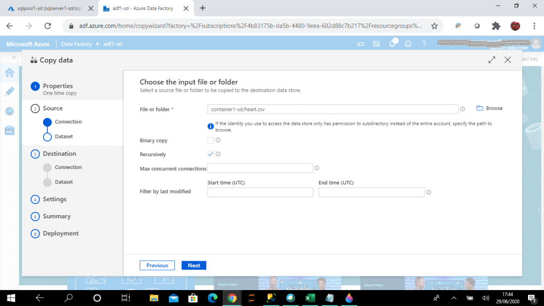Open the Chrome three-dot menu

534,25
